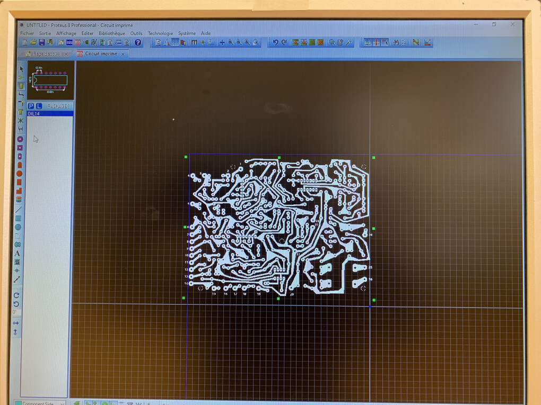This screenshot has width=541, height=405.
Task: Click the Undo arrow icon
Action: 276,42
